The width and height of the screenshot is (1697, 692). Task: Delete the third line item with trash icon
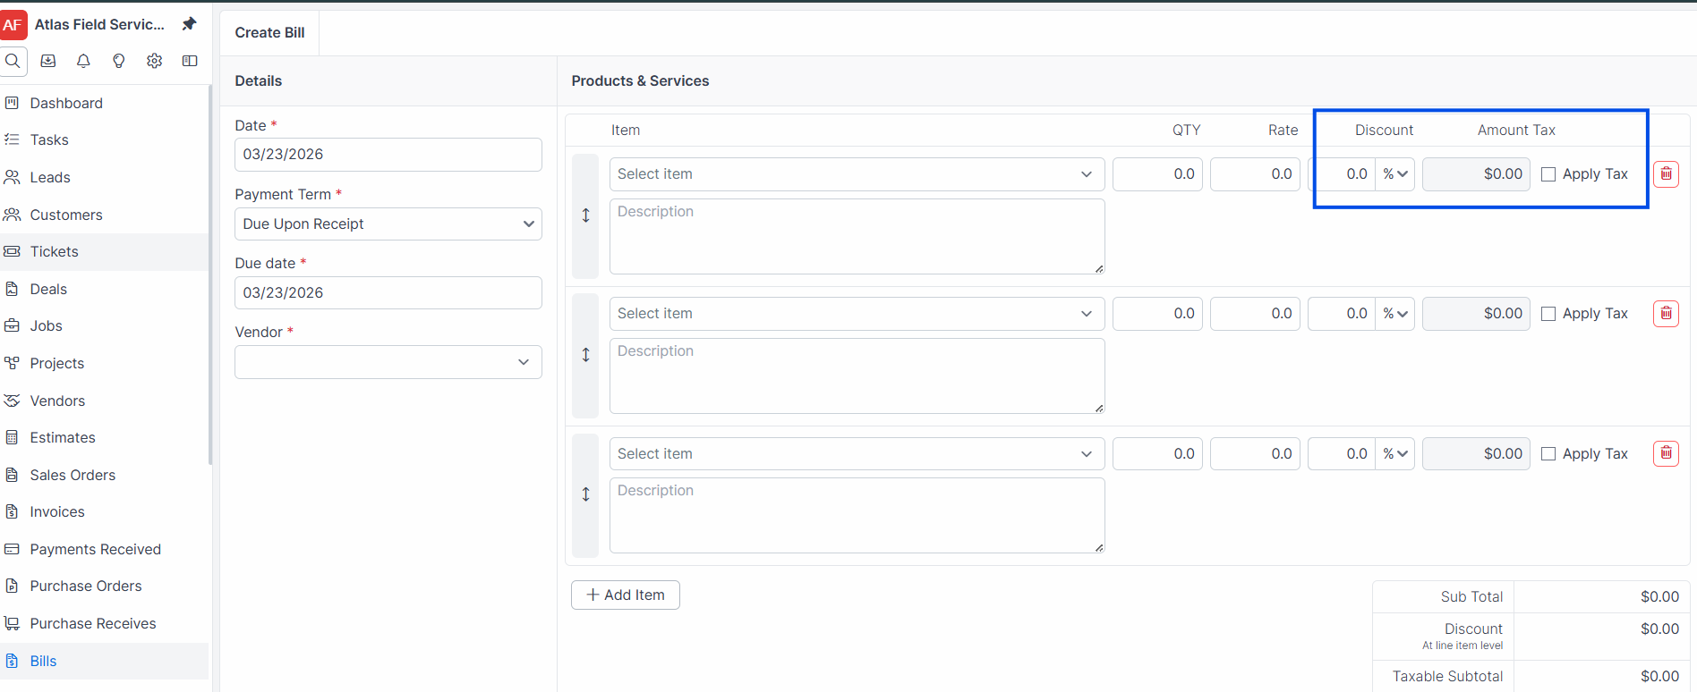(x=1666, y=453)
